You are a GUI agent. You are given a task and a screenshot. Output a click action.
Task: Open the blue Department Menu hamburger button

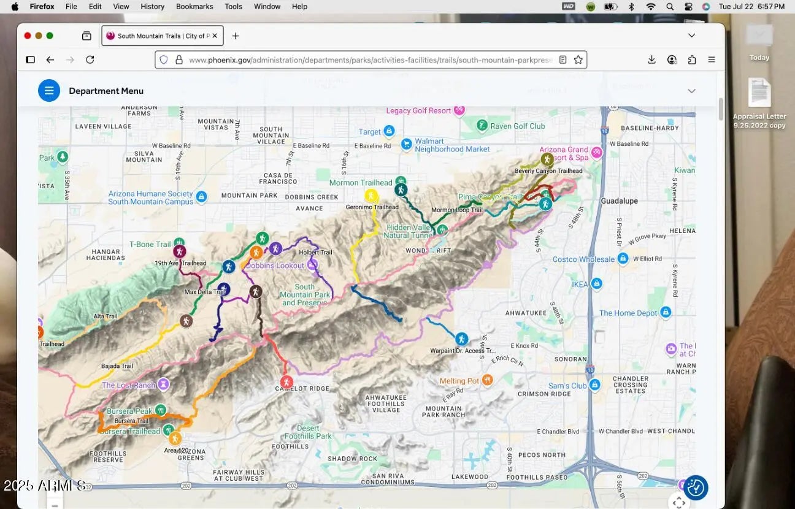coord(49,91)
